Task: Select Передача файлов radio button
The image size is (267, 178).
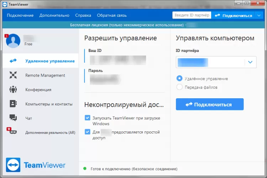Action: click(179, 87)
